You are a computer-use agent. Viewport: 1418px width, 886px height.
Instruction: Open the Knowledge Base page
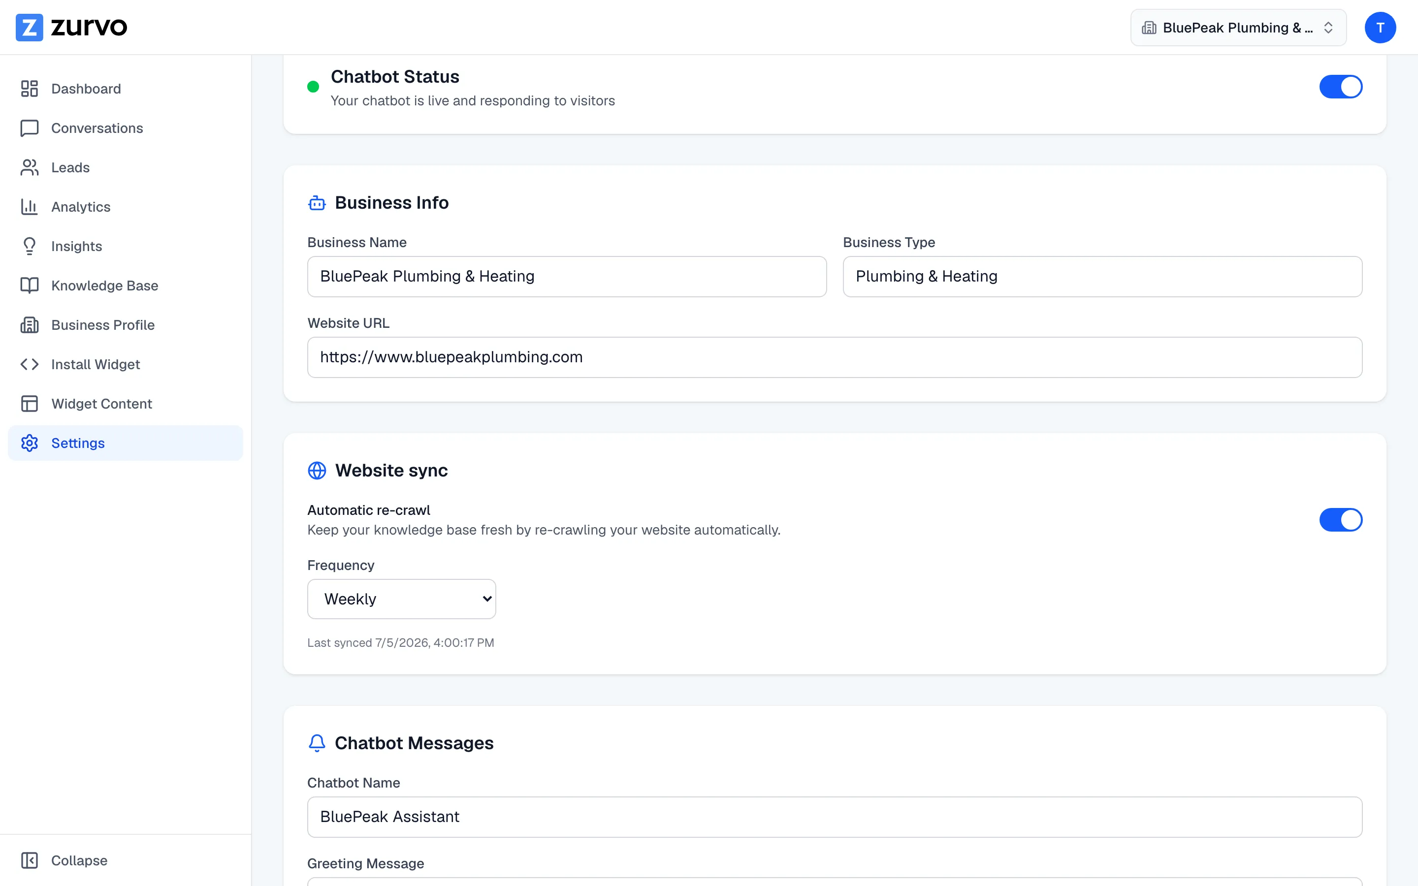coord(126,285)
